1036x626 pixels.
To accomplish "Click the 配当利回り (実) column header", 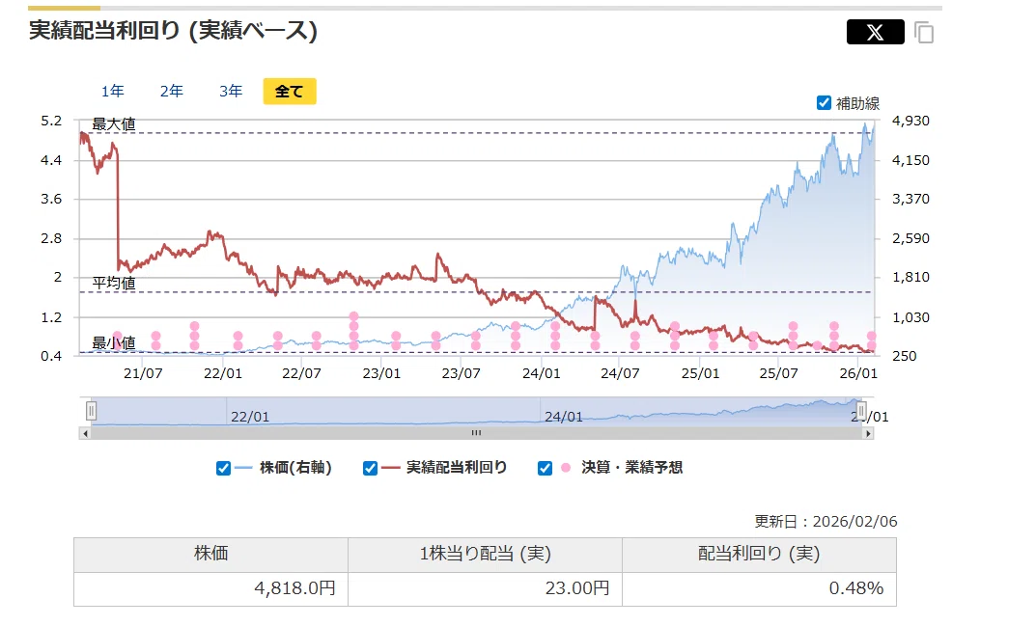I will click(x=759, y=554).
